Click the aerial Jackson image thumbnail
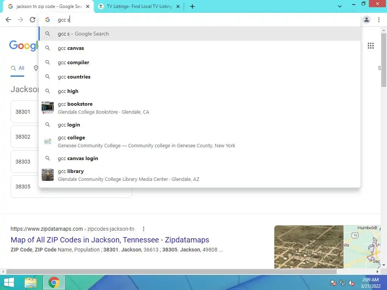The image size is (387, 290). [x=309, y=247]
